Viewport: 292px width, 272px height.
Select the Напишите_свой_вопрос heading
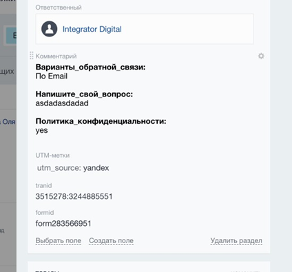[x=84, y=94]
